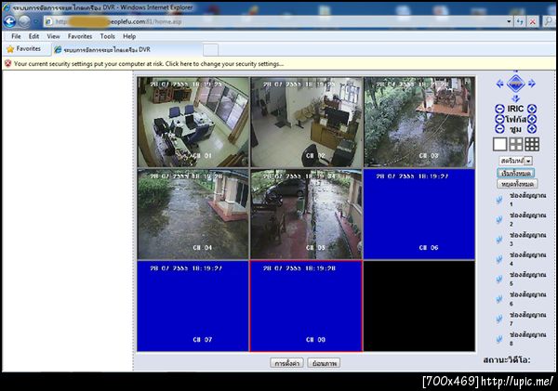
Task: Click the stop all (หยุดทั้งหมด) button
Action: (x=517, y=184)
